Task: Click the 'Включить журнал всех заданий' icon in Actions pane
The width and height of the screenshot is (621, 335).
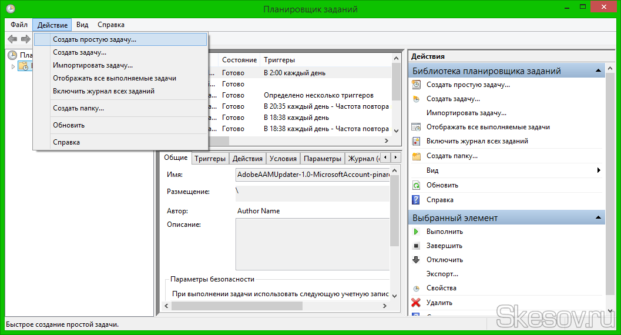Action: [416, 141]
